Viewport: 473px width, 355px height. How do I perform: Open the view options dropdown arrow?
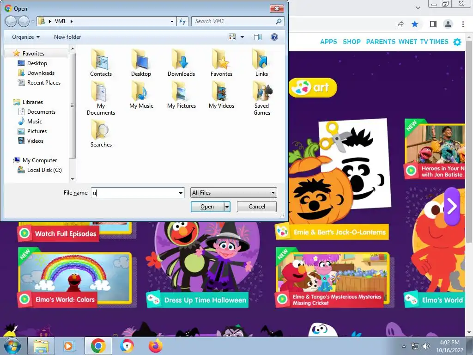click(x=242, y=37)
